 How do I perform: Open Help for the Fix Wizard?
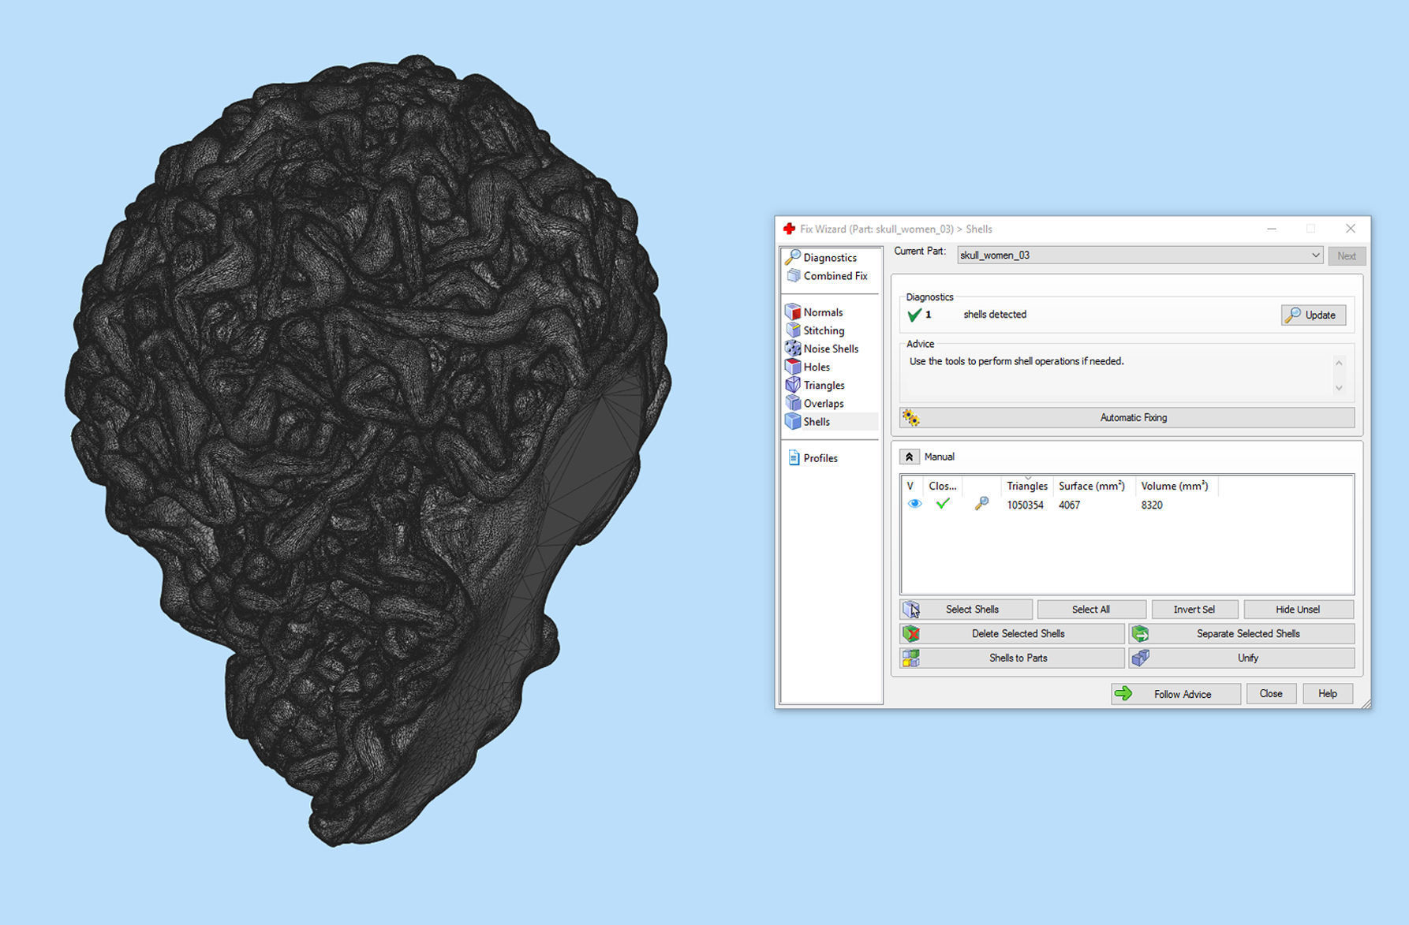[x=1328, y=694]
